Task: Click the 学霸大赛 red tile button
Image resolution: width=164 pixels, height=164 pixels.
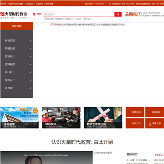Action: [155, 123]
